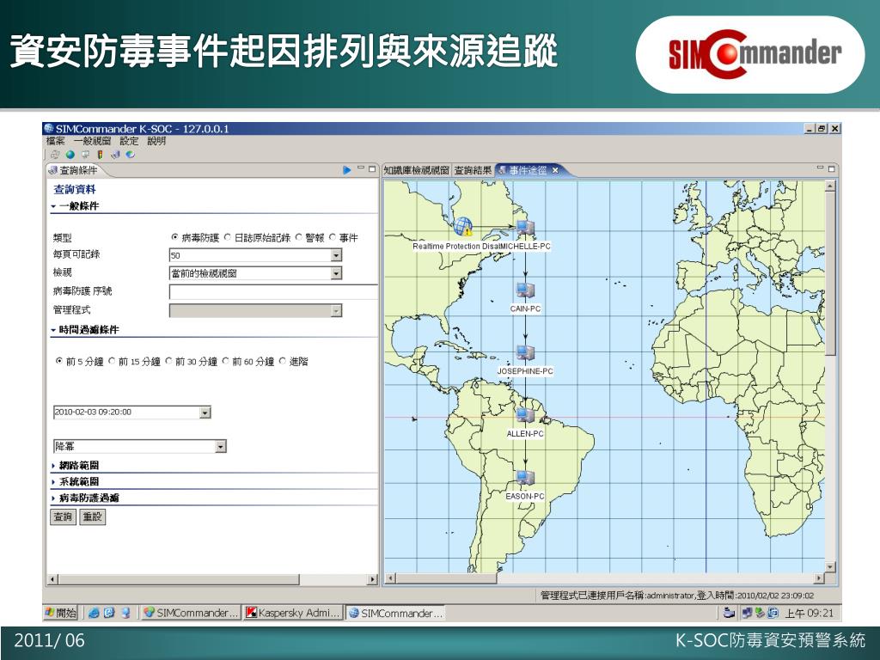Expand the 病毒防護過濾 section

53,498
